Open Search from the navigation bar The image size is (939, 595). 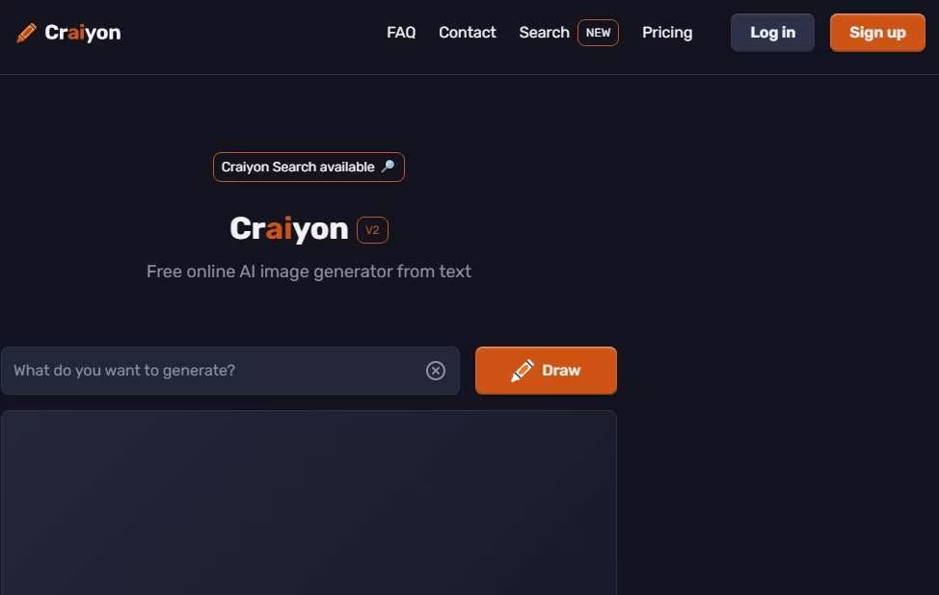point(544,33)
